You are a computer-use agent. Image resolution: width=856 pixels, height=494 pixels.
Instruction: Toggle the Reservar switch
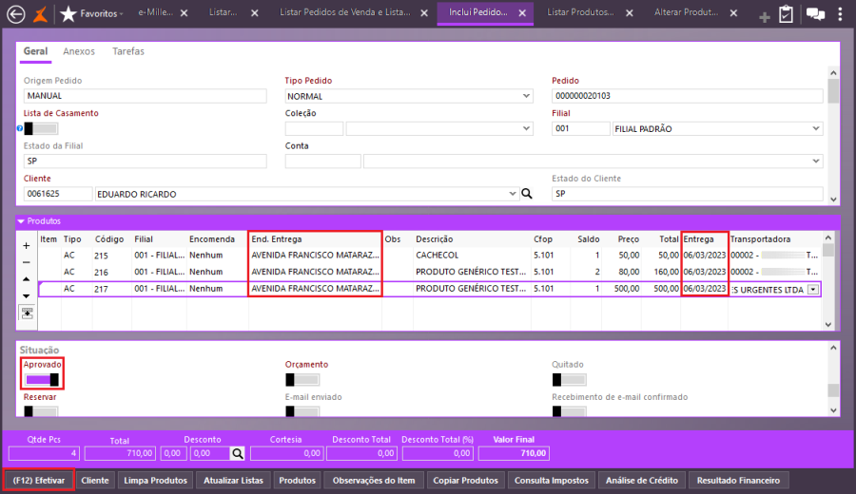tap(41, 411)
